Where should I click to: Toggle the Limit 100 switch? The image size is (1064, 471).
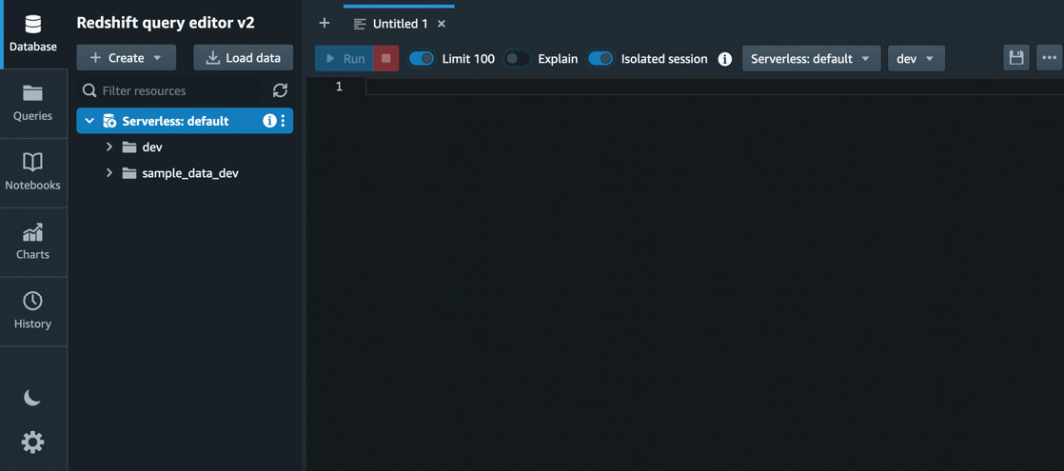pos(422,59)
